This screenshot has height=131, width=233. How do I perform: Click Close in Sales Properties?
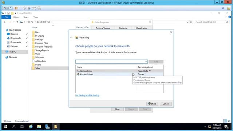coord(117,109)
